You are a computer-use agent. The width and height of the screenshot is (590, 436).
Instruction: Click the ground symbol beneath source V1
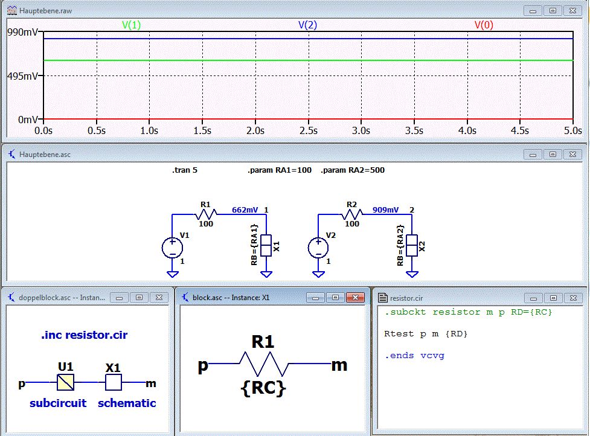pyautogui.click(x=172, y=274)
